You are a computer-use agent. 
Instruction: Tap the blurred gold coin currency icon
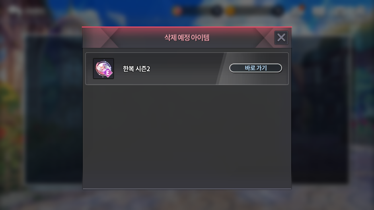(230, 11)
